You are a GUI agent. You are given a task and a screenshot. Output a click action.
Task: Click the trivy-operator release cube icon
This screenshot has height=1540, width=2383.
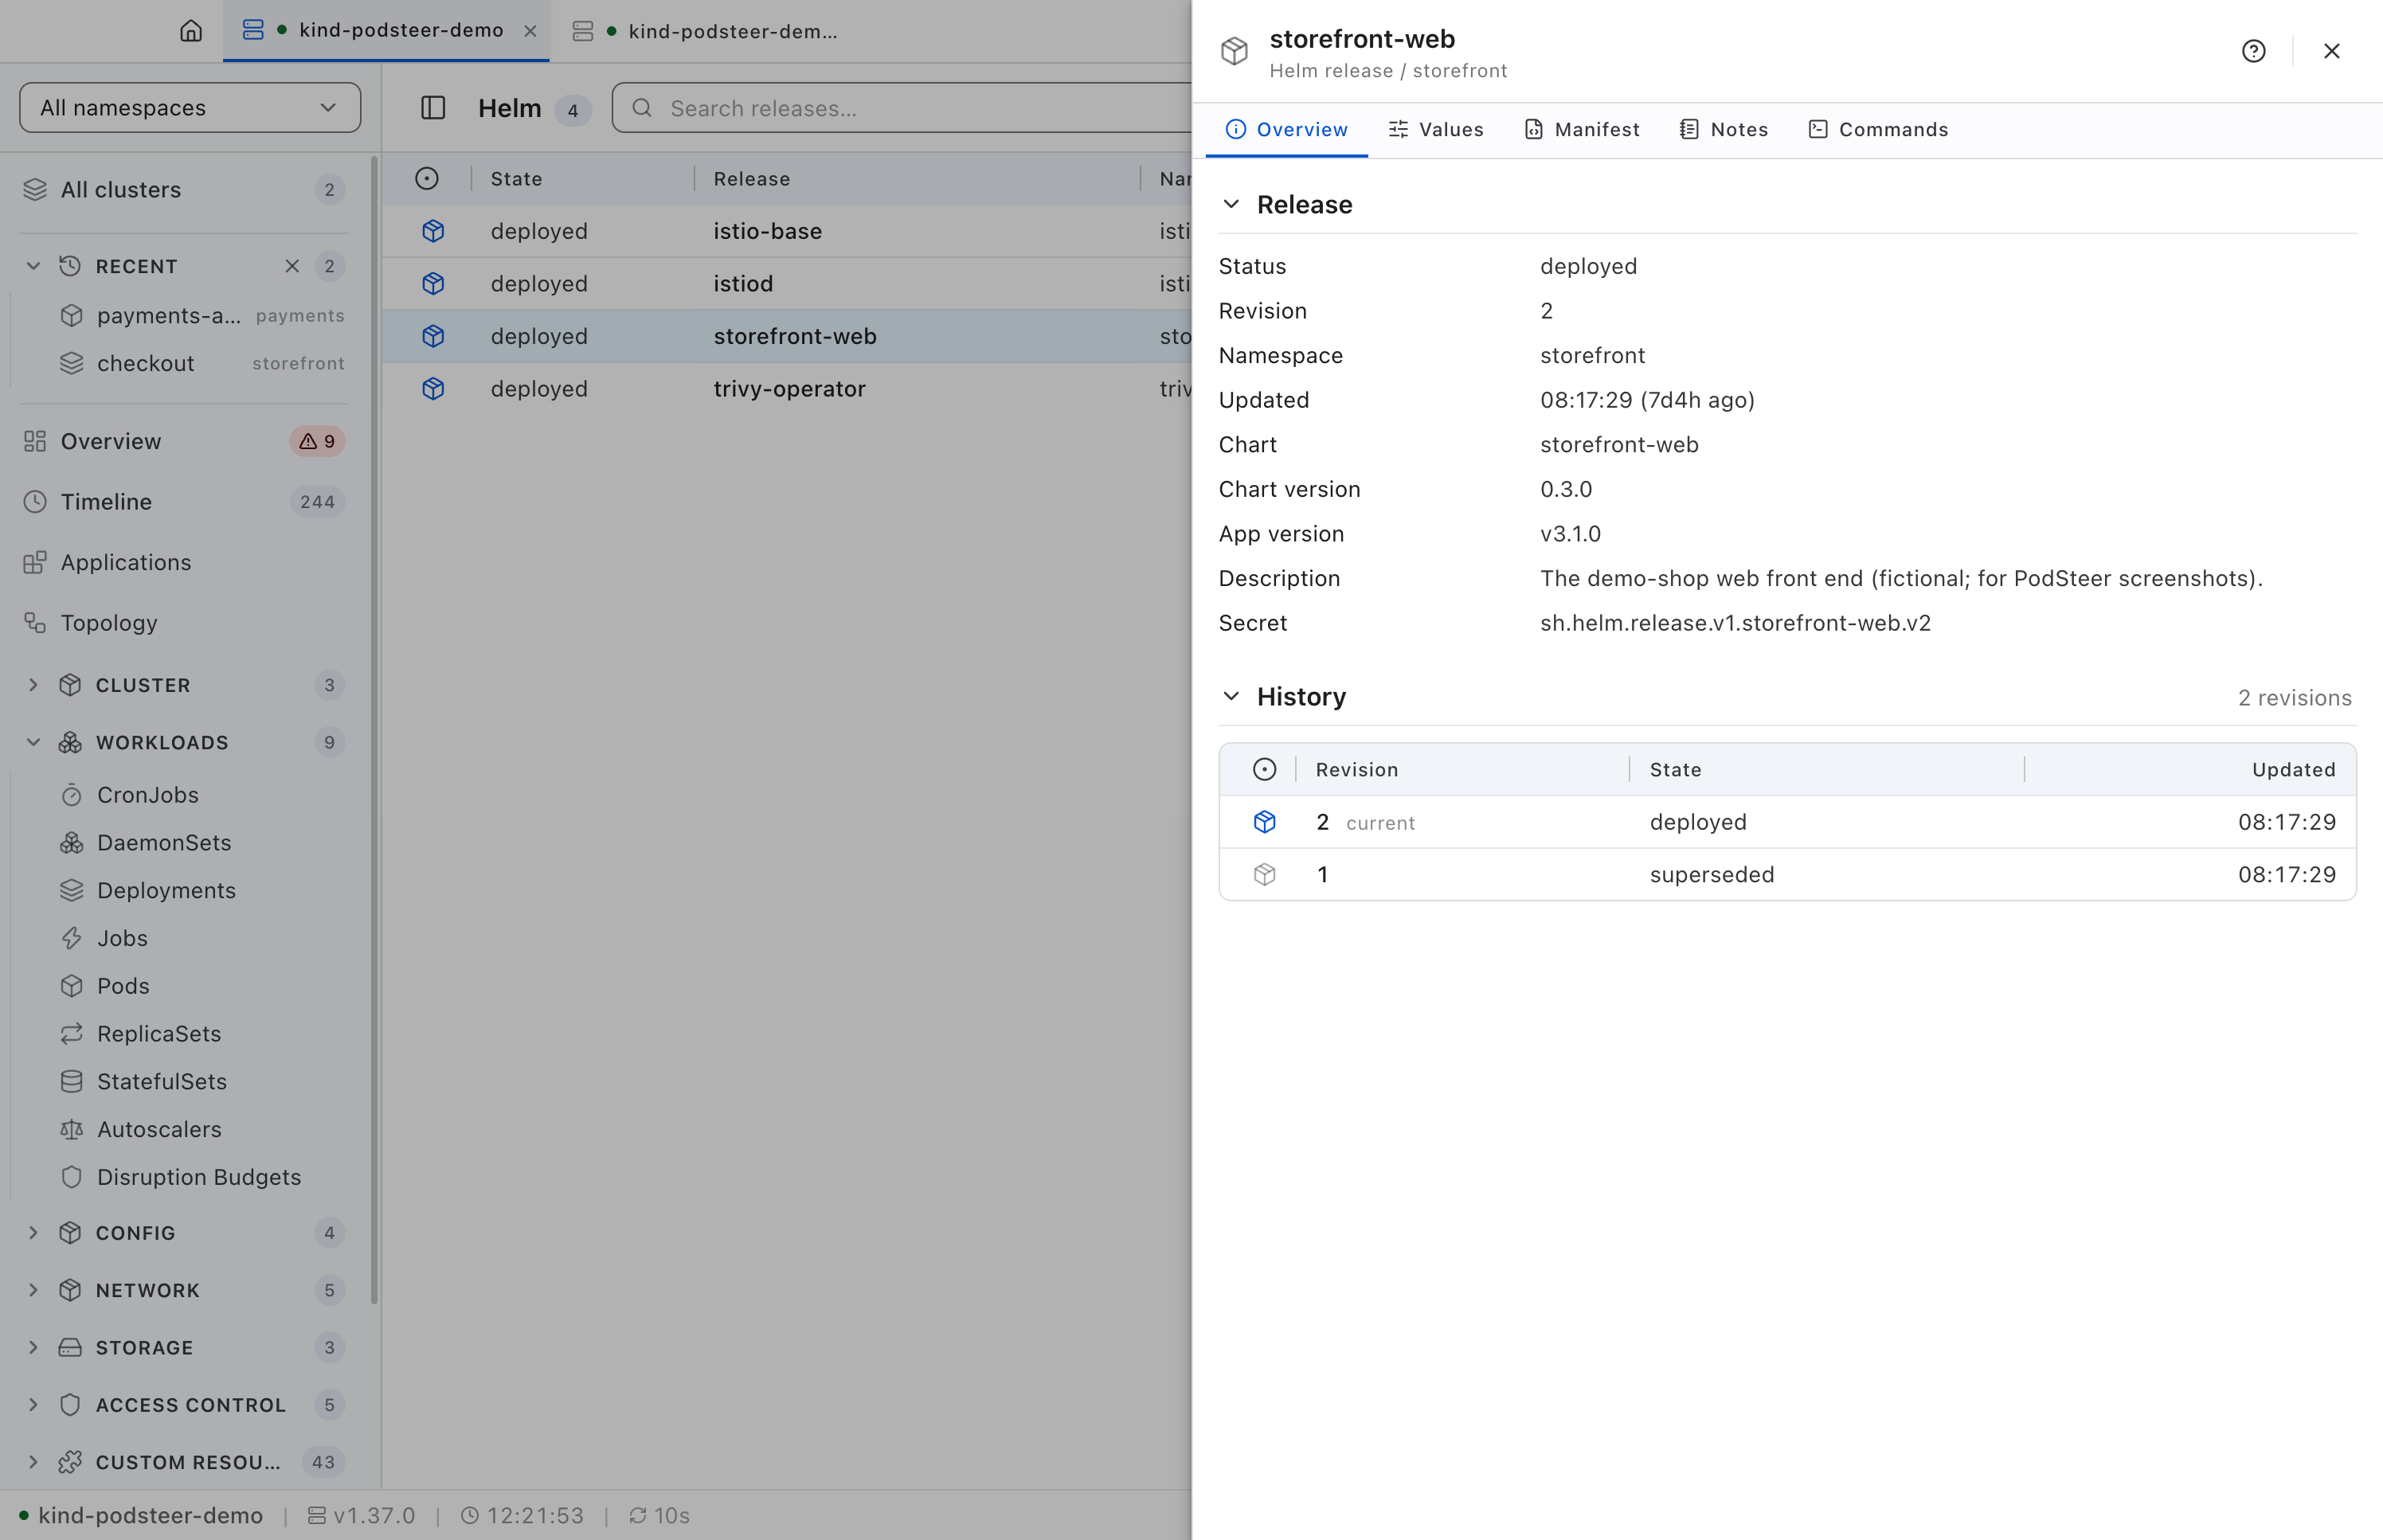[433, 389]
